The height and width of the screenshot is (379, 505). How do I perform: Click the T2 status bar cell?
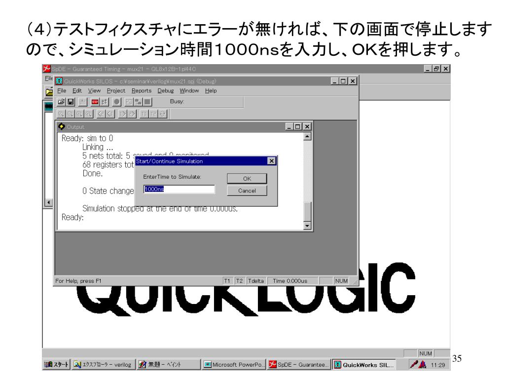(x=239, y=281)
